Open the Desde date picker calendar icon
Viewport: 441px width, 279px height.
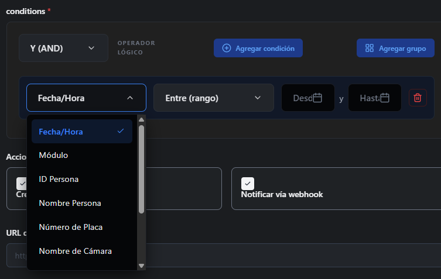(317, 98)
